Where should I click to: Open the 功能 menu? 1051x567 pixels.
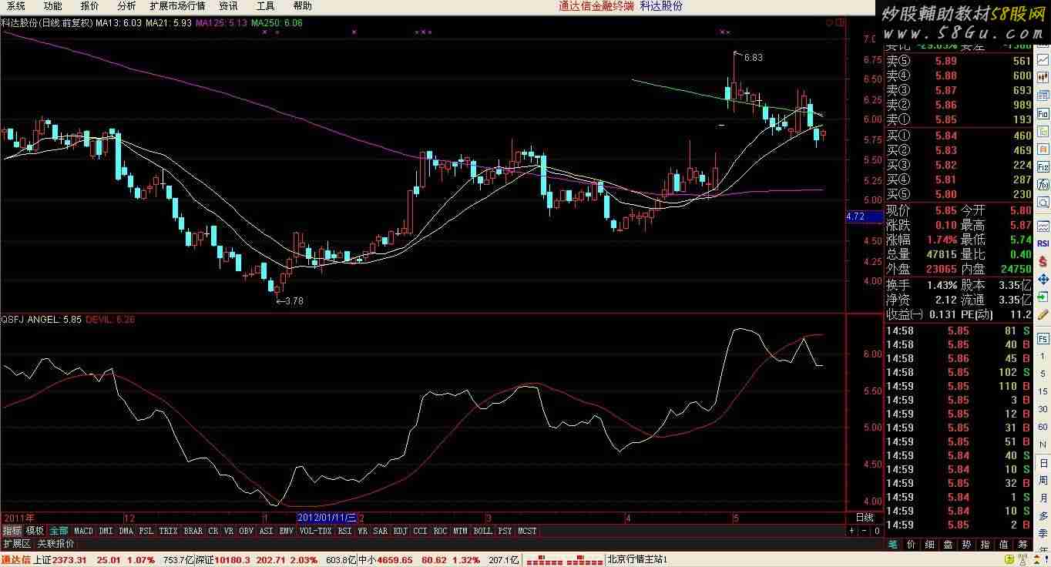point(52,6)
